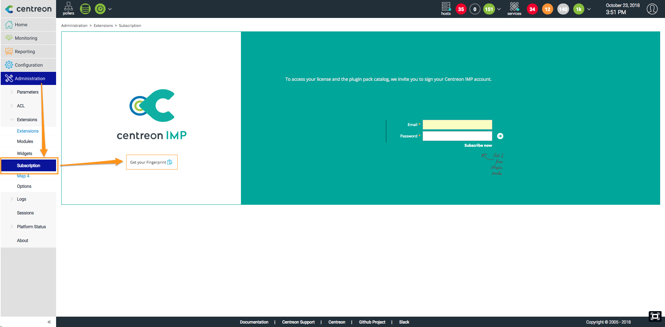This screenshot has height=327, width=665.
Task: Open Widgets under Extensions
Action: (x=25, y=154)
